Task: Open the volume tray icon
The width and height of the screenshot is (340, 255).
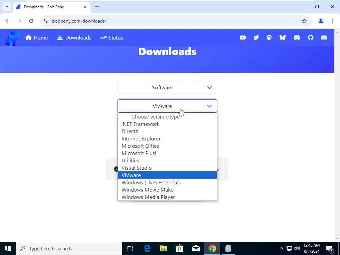Action: pos(297,248)
